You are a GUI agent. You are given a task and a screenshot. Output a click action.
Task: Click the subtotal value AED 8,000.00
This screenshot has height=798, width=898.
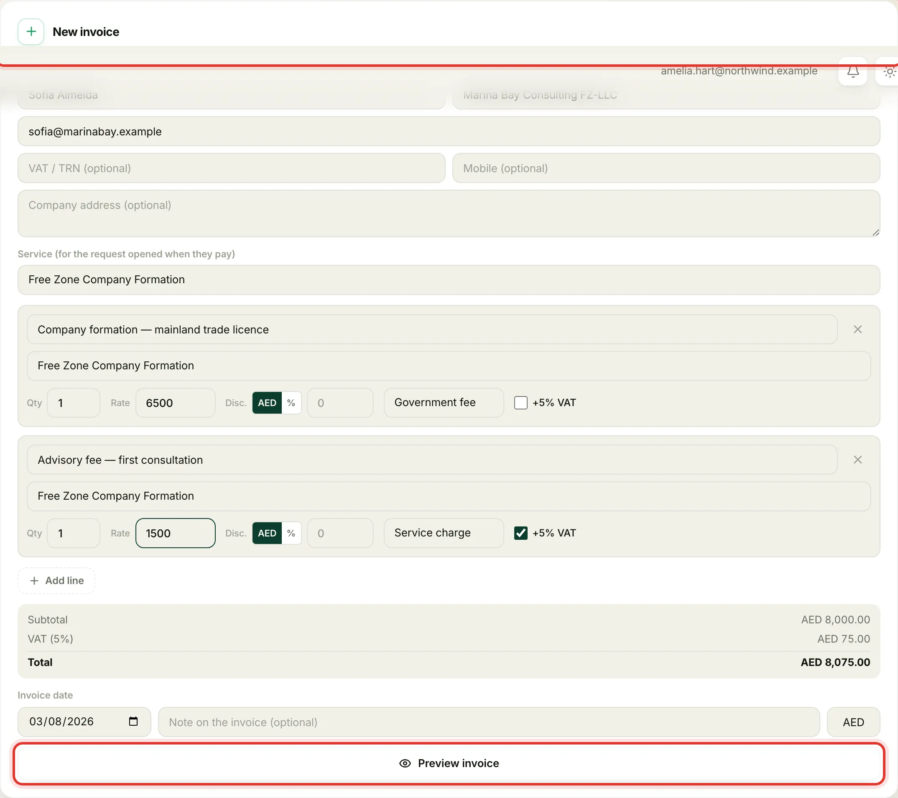click(x=835, y=619)
